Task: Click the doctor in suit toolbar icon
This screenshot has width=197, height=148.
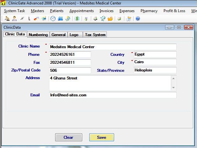Action: pos(15,18)
